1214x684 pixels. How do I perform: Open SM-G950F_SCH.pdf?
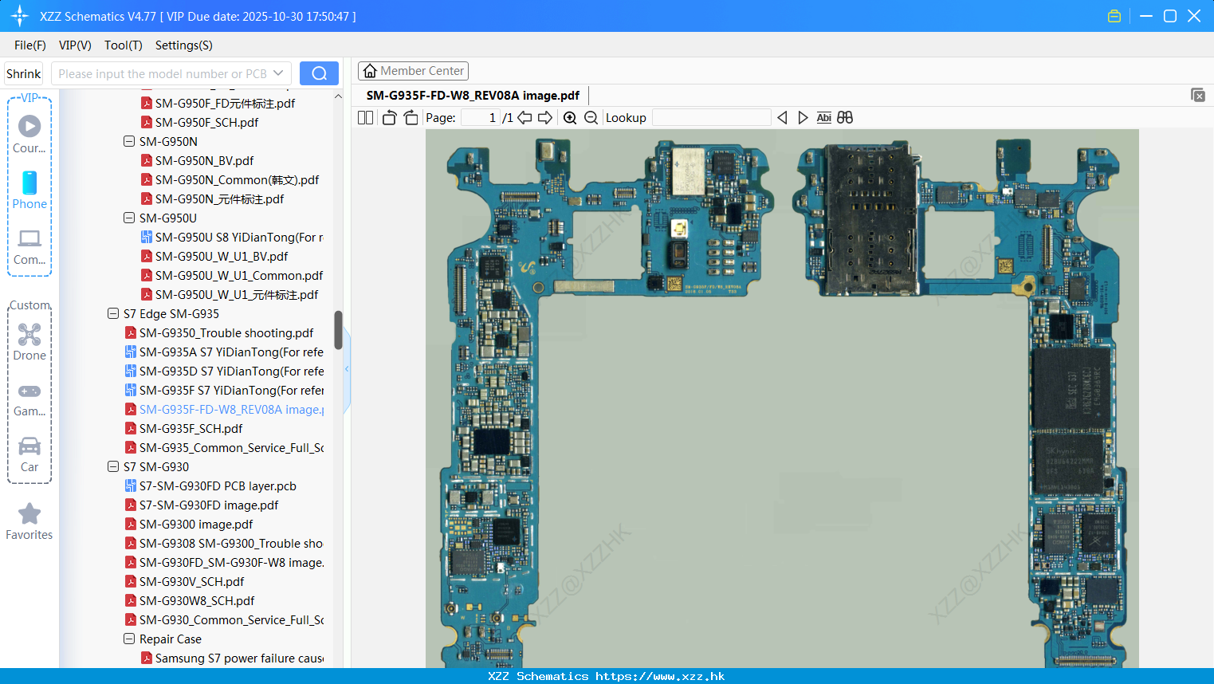206,122
